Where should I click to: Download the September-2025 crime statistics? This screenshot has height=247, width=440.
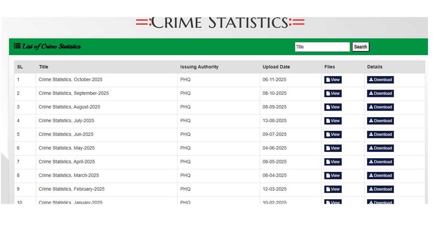pos(380,93)
